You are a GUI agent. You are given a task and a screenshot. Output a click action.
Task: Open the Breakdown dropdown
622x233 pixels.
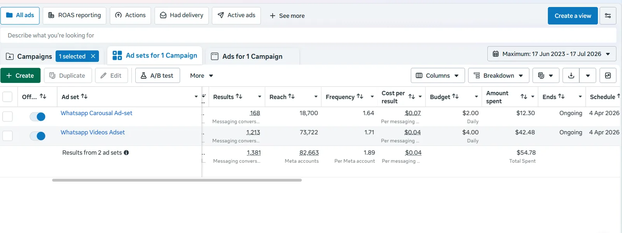[x=499, y=75]
